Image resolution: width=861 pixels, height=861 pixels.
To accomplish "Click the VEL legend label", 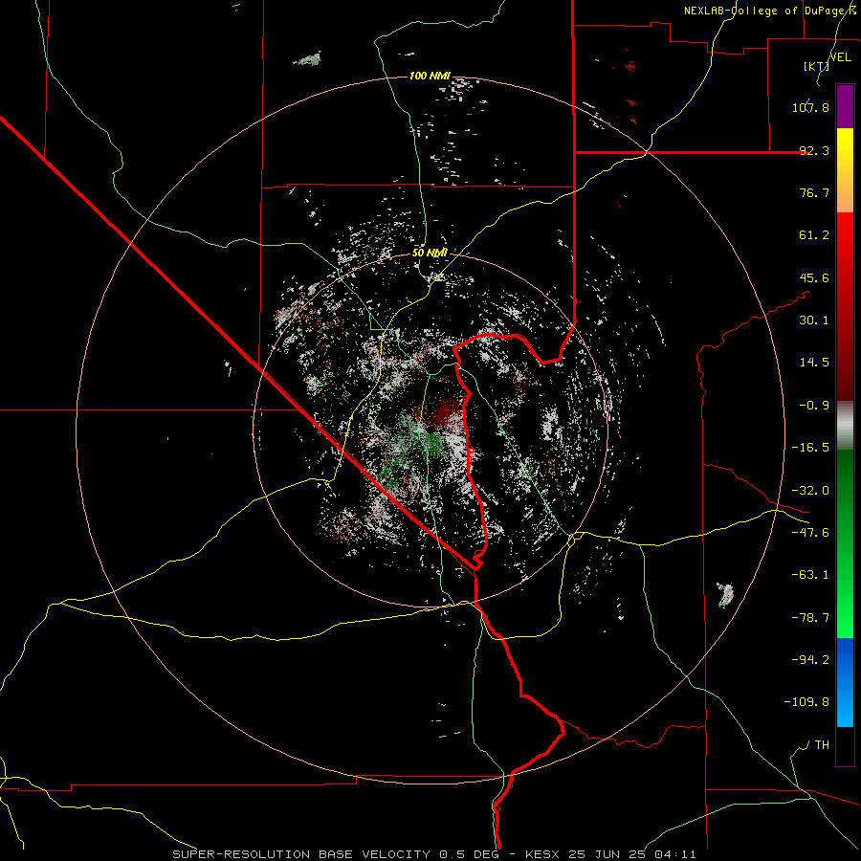I will click(x=840, y=57).
